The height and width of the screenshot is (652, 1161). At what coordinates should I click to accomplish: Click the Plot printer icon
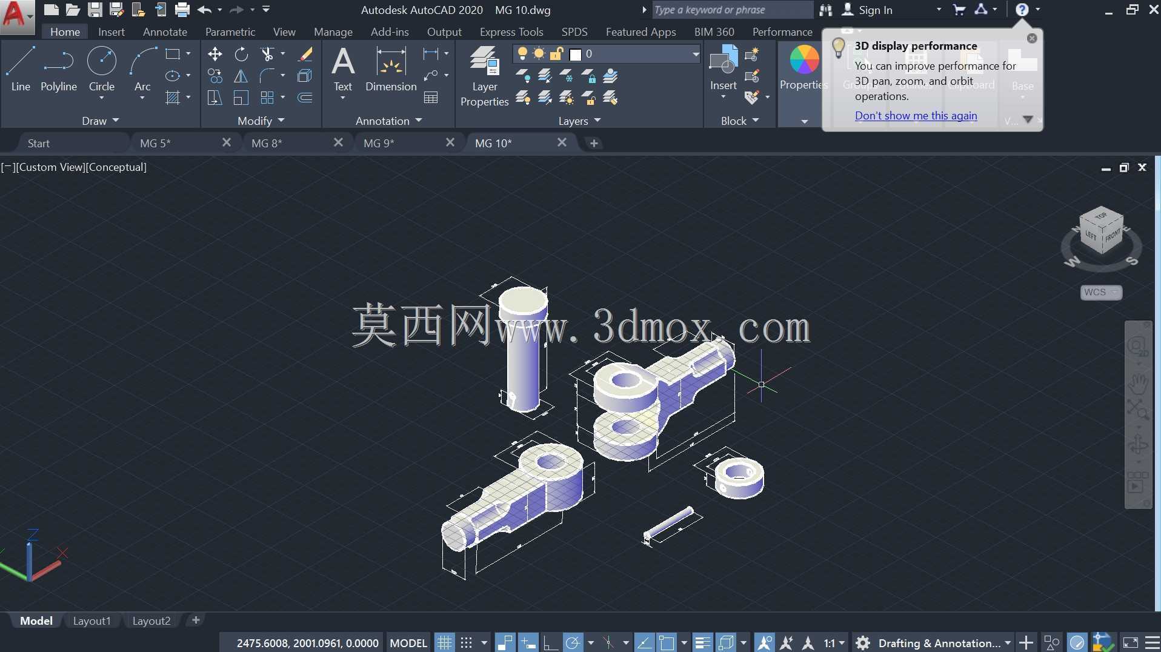pos(182,10)
